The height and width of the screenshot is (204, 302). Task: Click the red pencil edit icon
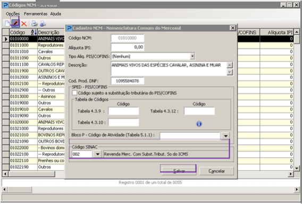click(x=15, y=23)
